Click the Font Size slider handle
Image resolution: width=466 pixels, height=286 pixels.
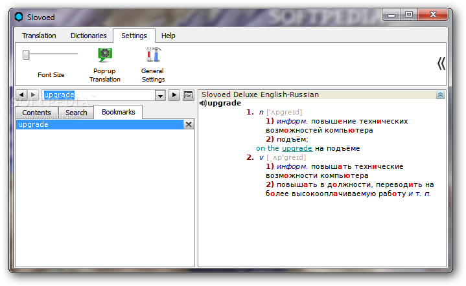pos(26,54)
